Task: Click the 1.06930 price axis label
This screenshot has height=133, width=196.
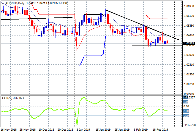Action: click(189, 6)
